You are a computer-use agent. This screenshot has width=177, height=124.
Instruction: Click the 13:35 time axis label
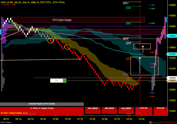[x=92, y=119]
